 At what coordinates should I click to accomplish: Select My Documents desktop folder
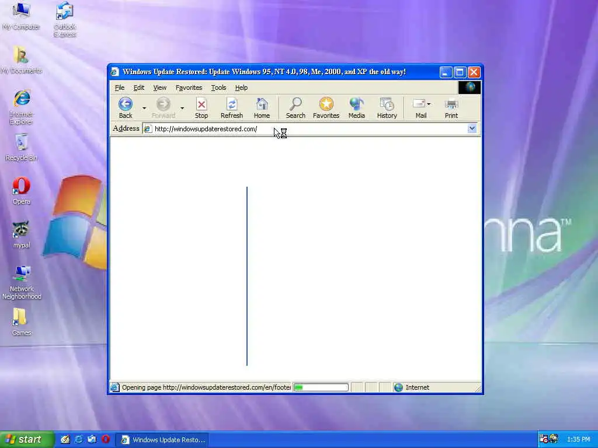pyautogui.click(x=22, y=60)
